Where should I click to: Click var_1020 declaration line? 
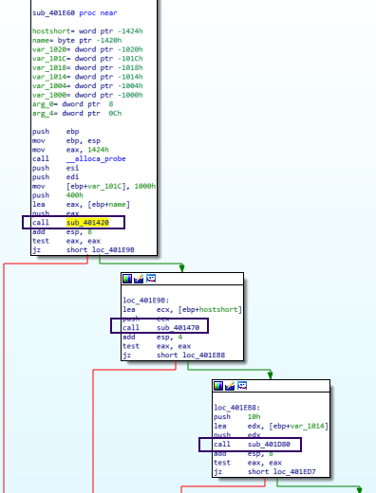pos(87,49)
